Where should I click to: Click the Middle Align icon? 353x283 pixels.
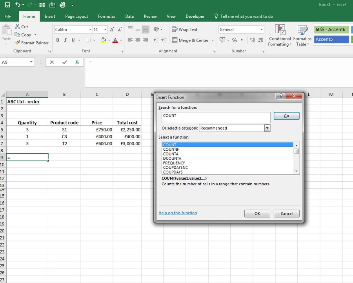point(138,29)
